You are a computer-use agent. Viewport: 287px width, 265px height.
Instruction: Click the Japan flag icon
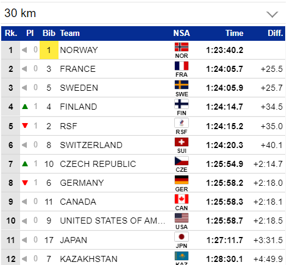(182, 237)
